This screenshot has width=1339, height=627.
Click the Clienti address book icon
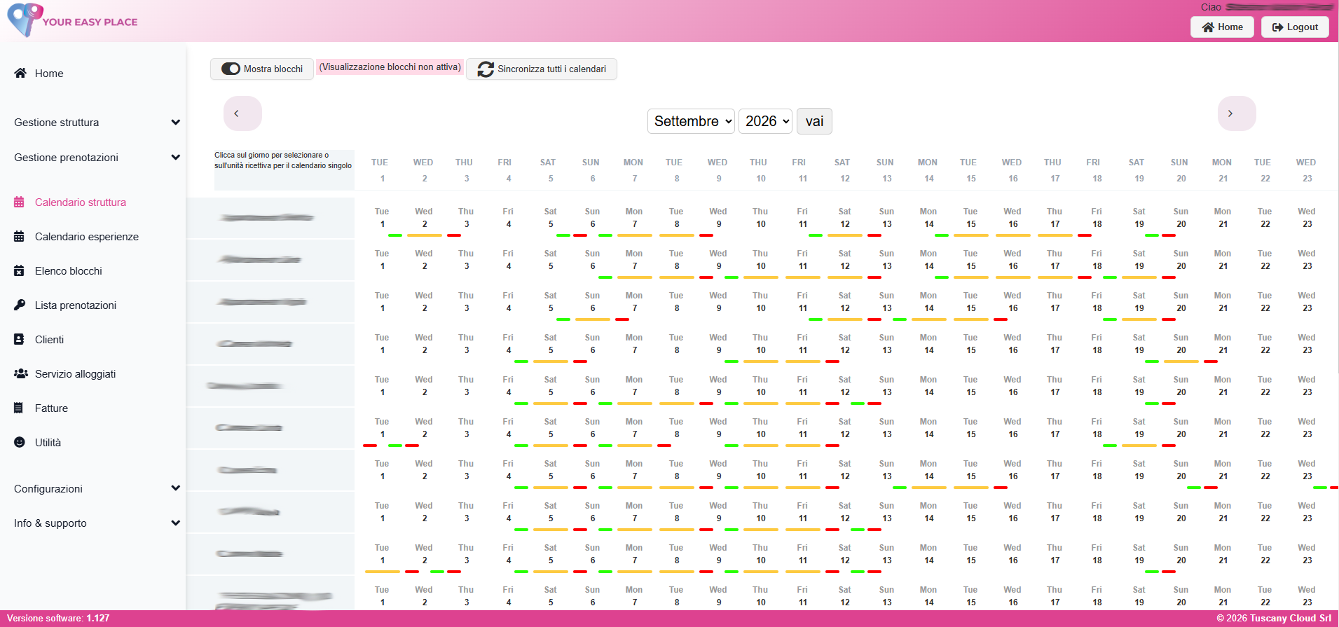pyautogui.click(x=19, y=339)
